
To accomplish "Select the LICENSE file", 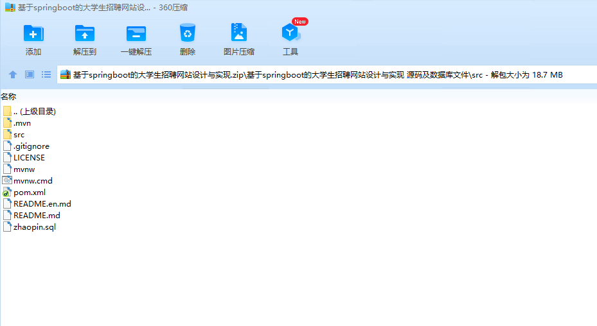I will (x=24, y=157).
